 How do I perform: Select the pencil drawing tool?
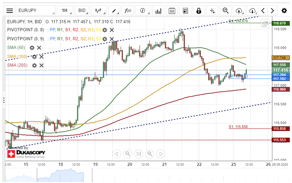(115, 11)
